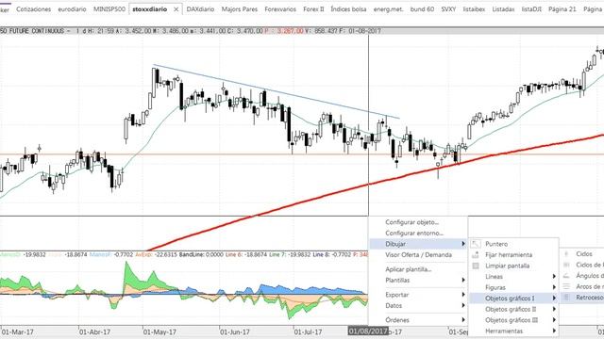Screen dimensions: 604x339
Task: Switch to the Cotizaciones tab
Action: (34, 8)
